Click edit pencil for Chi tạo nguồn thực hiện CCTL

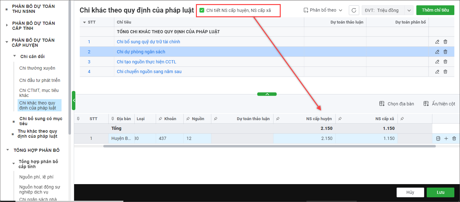pos(437,62)
